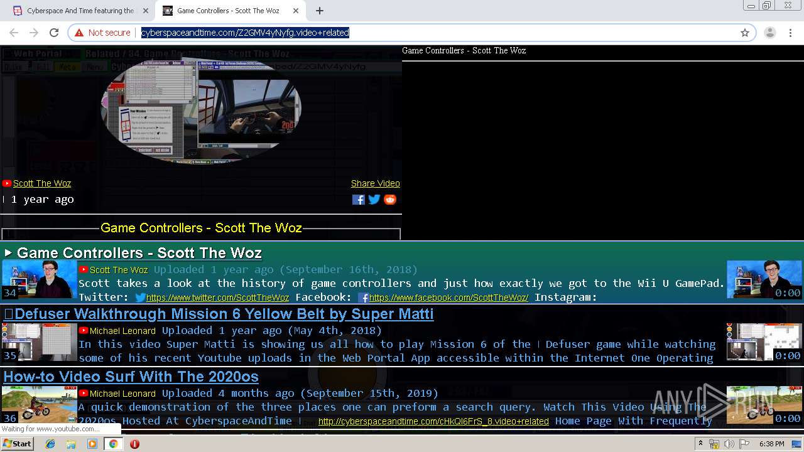The height and width of the screenshot is (452, 804).
Task: Click YouTube icon in Defuser Walkthrough entry
Action: [84, 330]
